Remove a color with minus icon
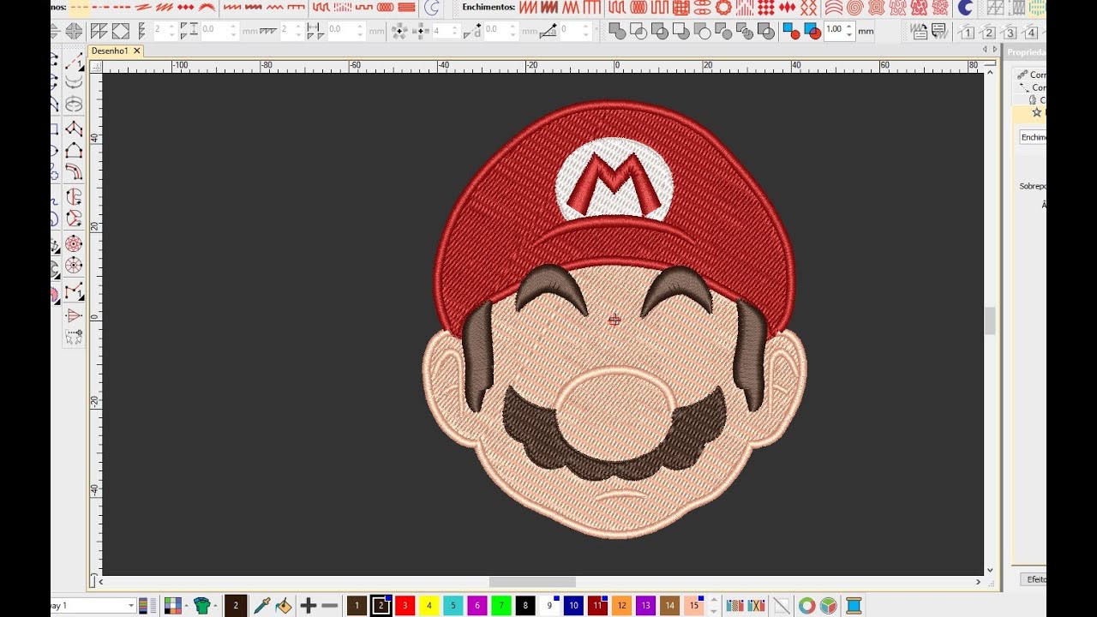The height and width of the screenshot is (617, 1097). [329, 606]
